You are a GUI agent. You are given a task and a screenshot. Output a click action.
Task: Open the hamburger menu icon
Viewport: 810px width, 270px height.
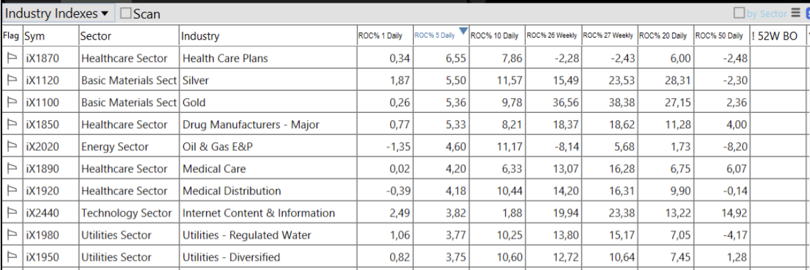tap(795, 13)
